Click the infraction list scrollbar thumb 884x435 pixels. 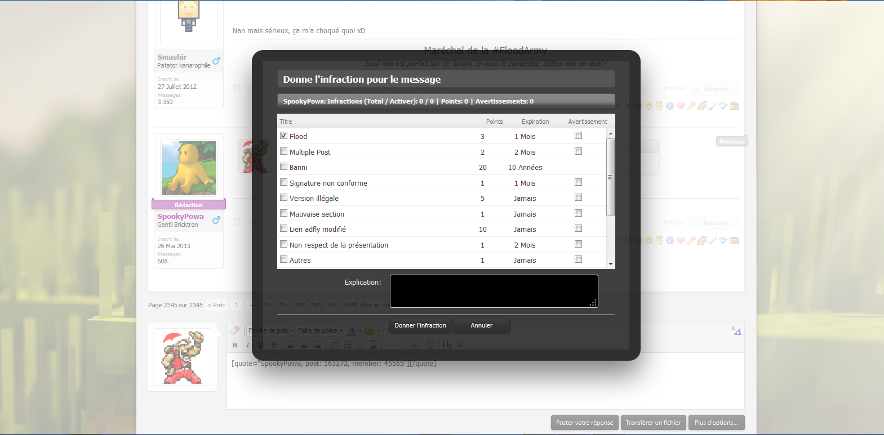tap(611, 177)
